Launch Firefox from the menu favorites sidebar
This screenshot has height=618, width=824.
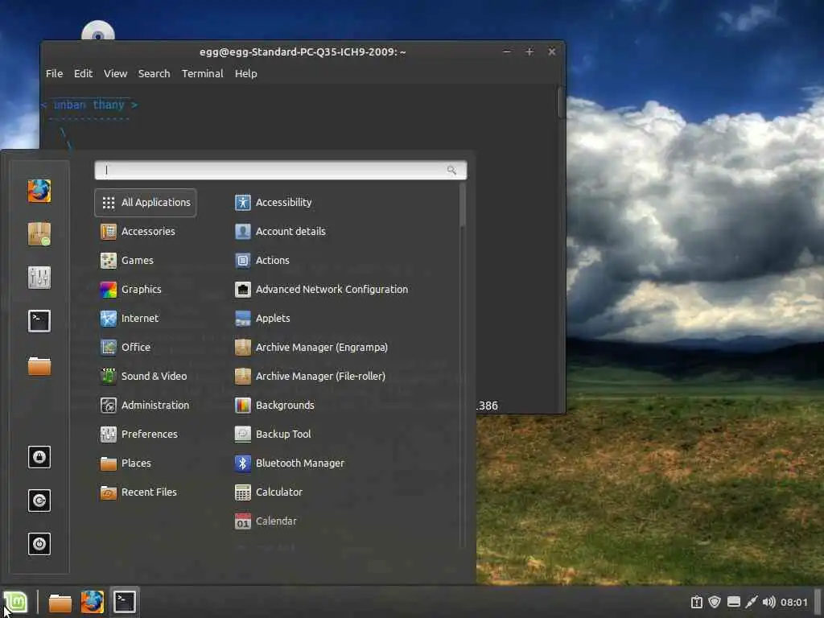[x=39, y=191]
